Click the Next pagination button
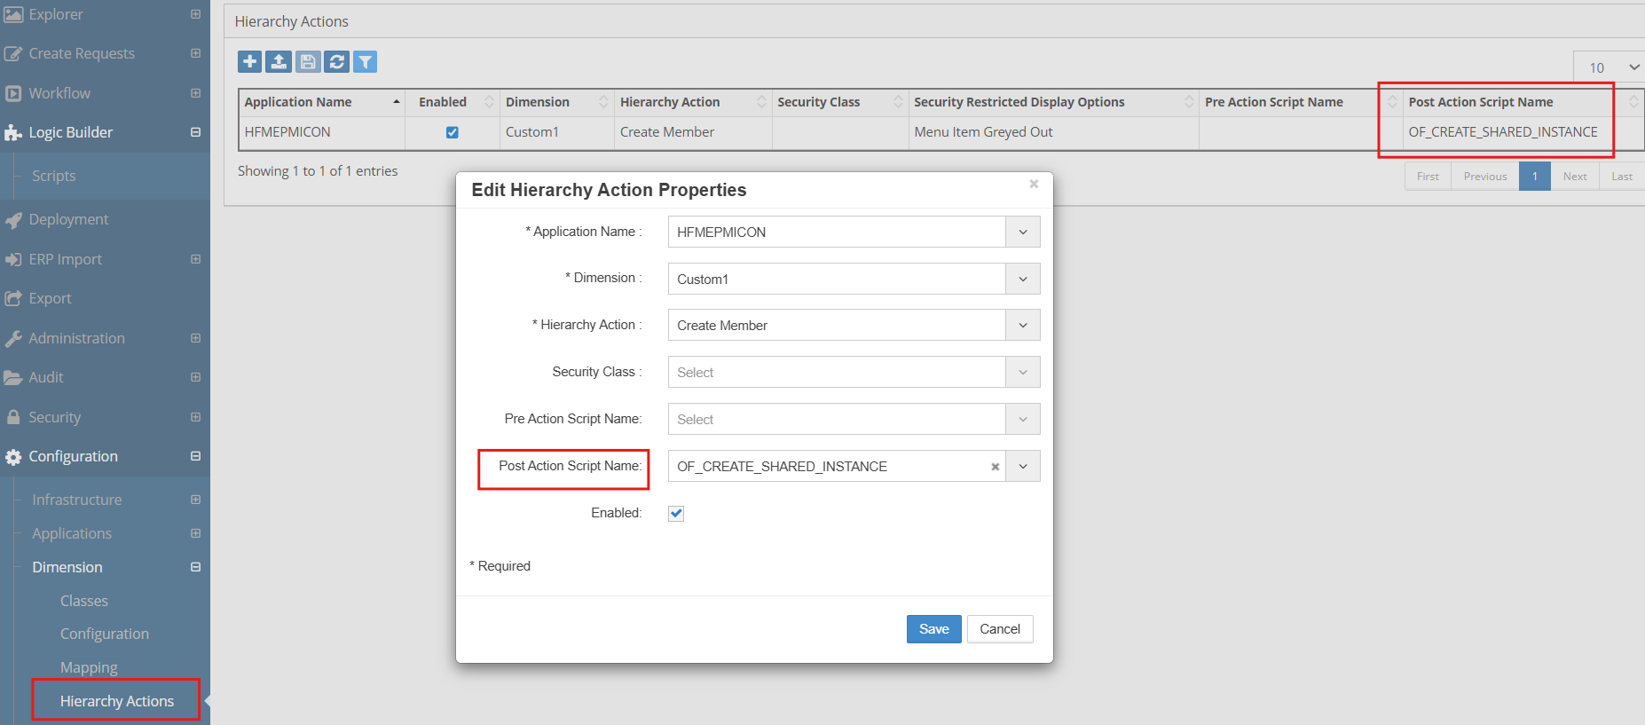 point(1574,177)
